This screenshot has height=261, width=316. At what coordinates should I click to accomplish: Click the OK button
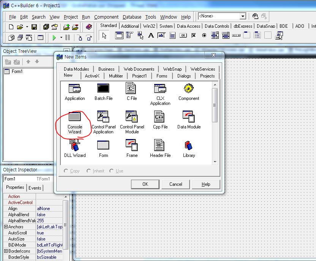pyautogui.click(x=145, y=184)
